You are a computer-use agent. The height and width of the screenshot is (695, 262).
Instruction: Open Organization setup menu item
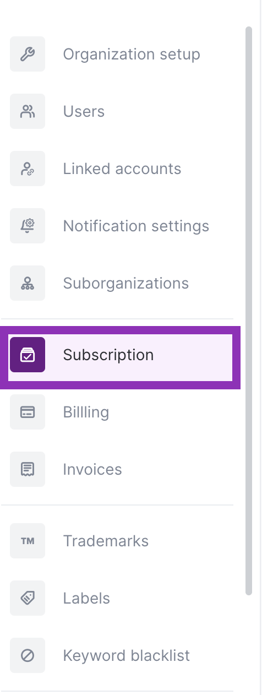coord(132,55)
